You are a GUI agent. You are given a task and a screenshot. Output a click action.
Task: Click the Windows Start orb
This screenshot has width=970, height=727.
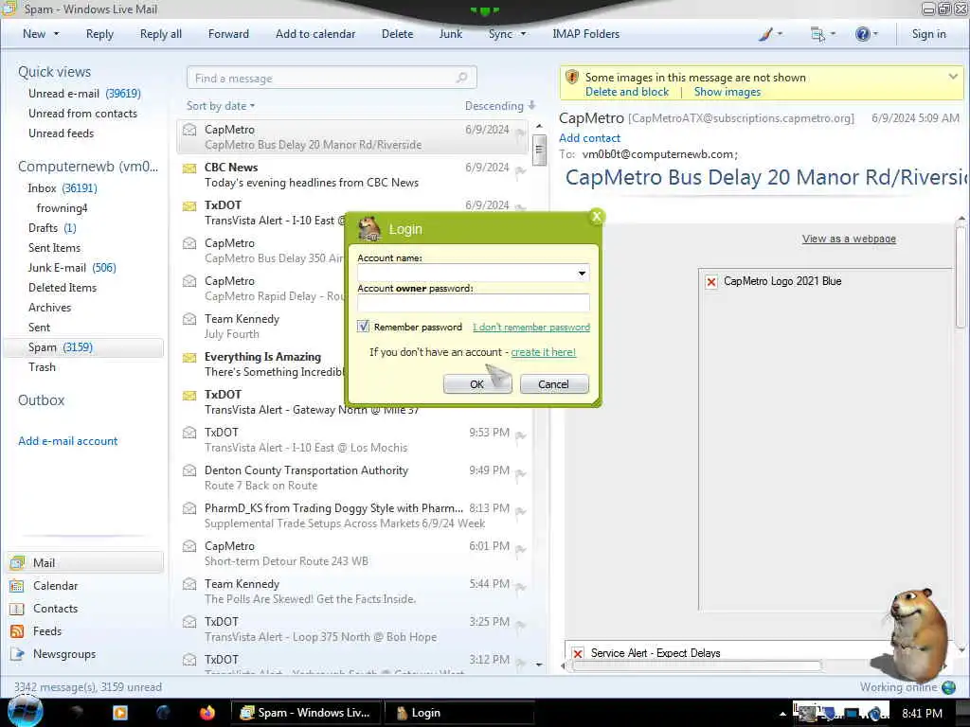(25, 712)
